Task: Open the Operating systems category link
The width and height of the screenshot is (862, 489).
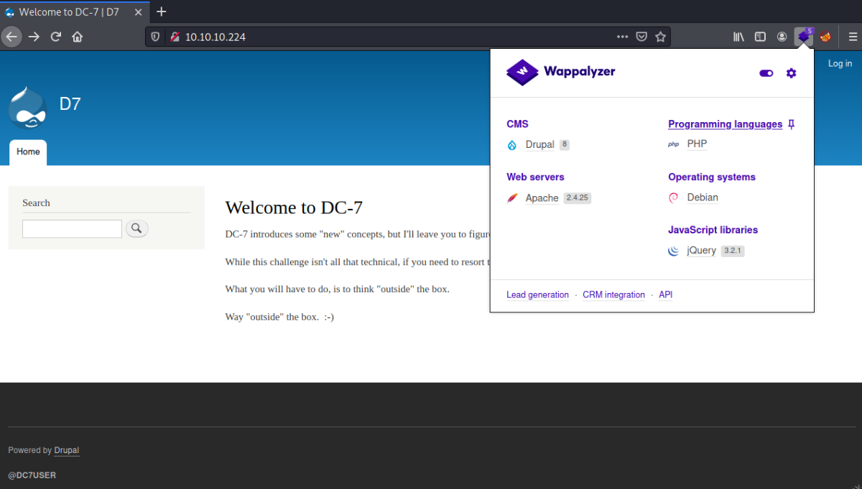Action: click(712, 177)
